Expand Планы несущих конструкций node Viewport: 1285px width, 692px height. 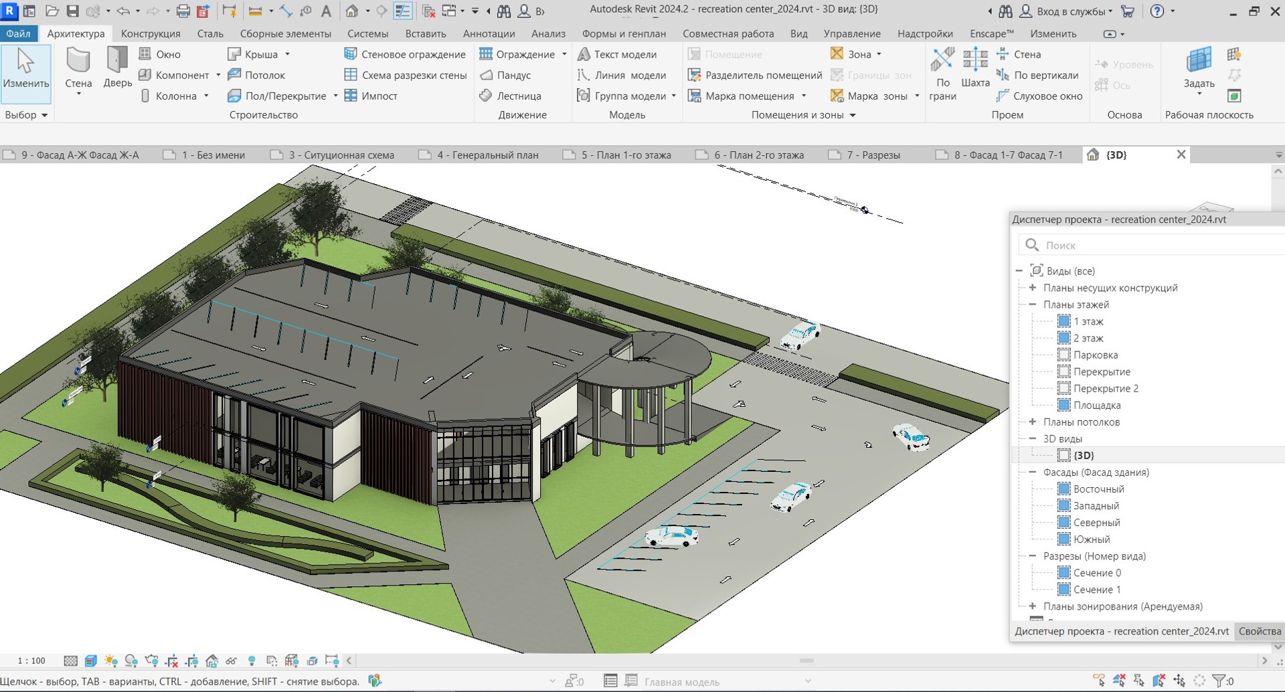(1033, 288)
